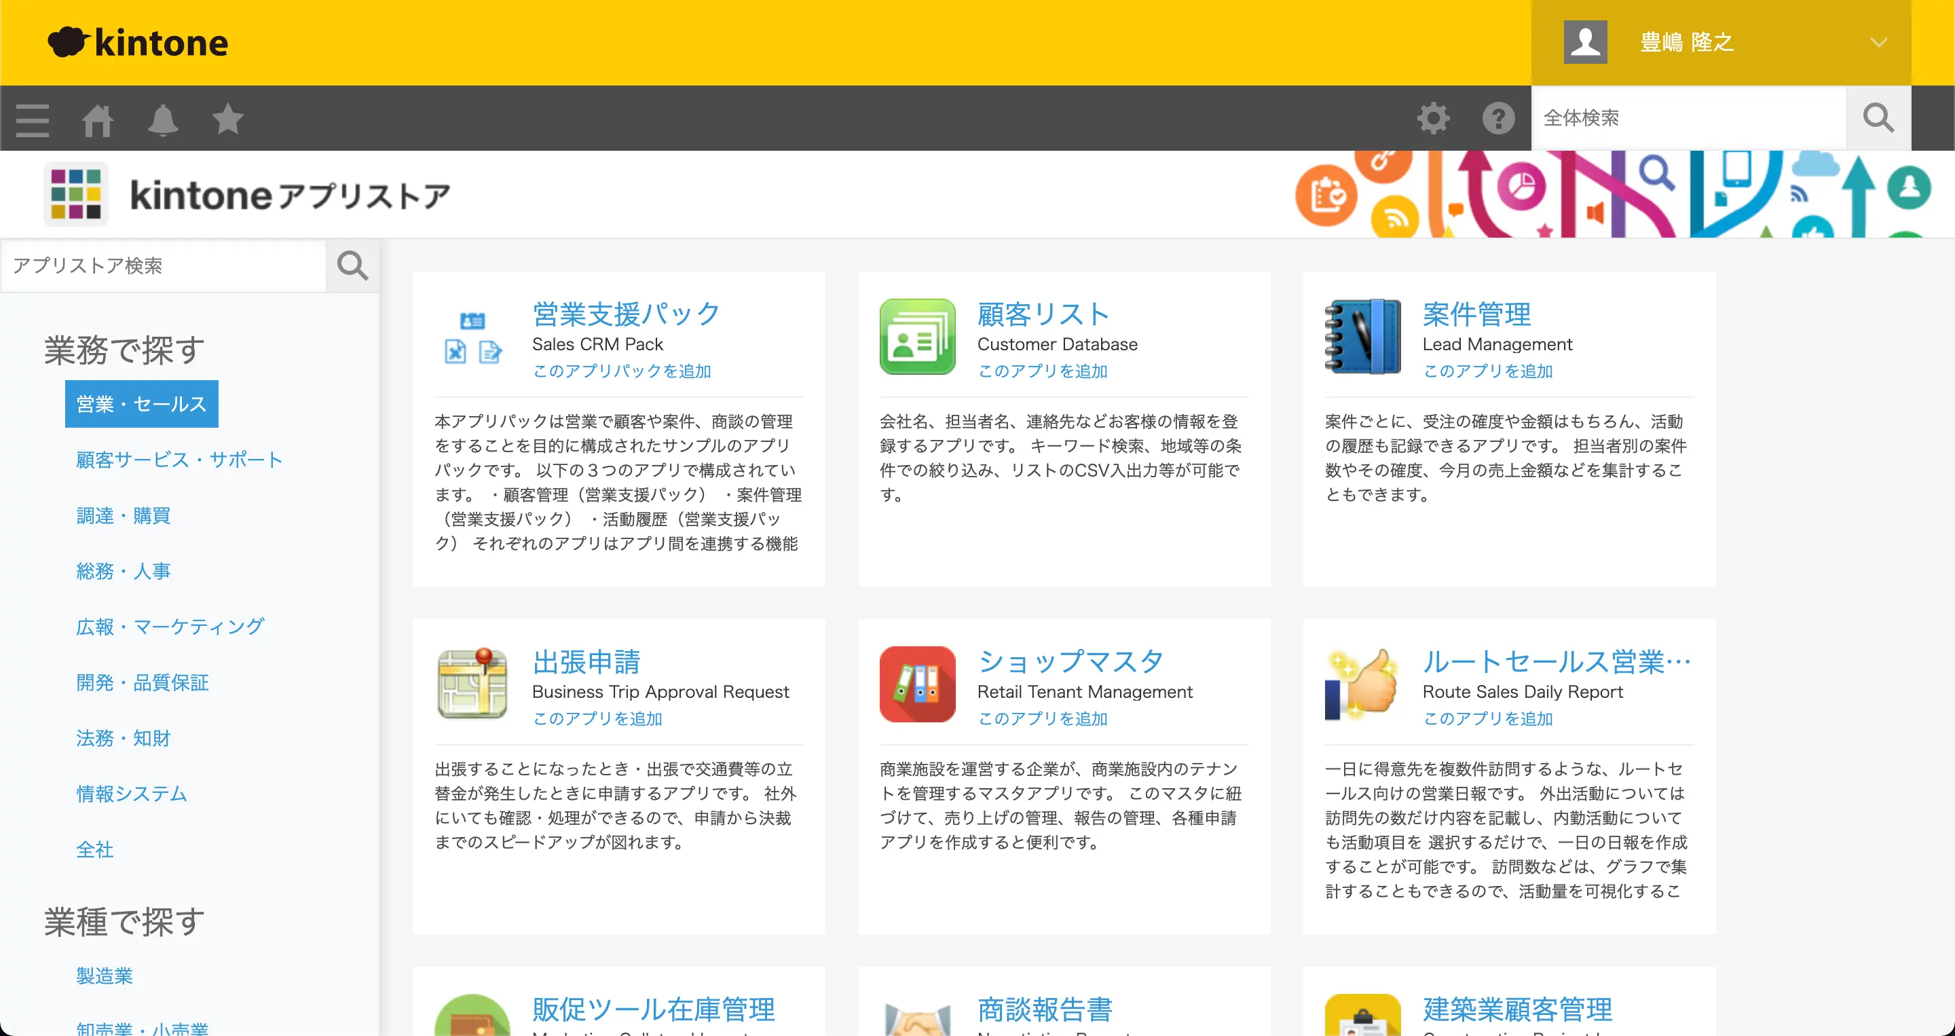Open the favorites star icon
This screenshot has width=1955, height=1036.
click(x=227, y=118)
